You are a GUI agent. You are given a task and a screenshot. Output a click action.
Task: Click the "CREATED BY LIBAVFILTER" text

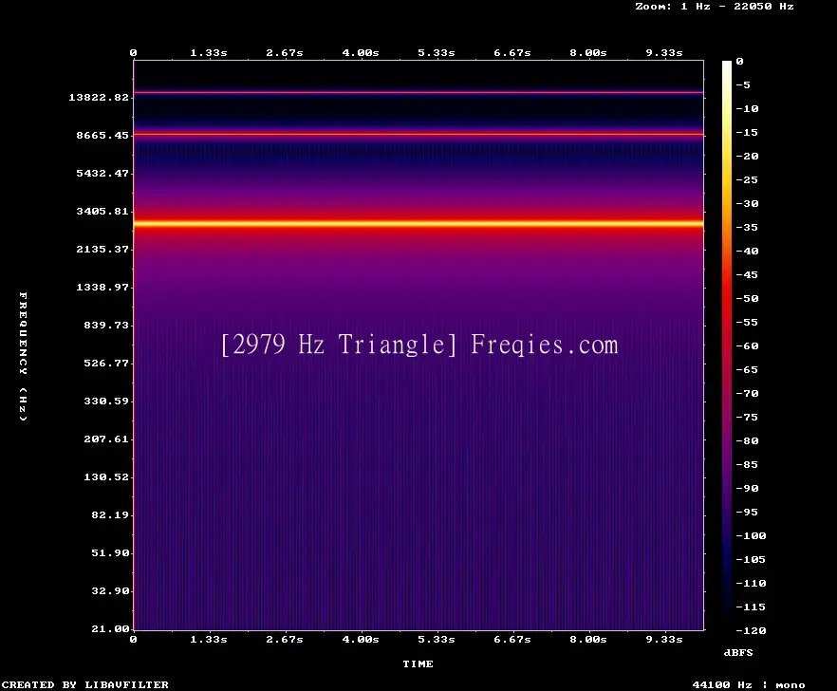pos(84,684)
